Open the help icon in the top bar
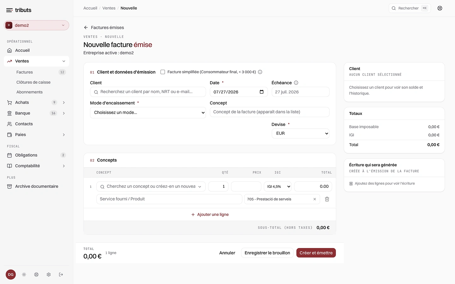 pos(440,8)
